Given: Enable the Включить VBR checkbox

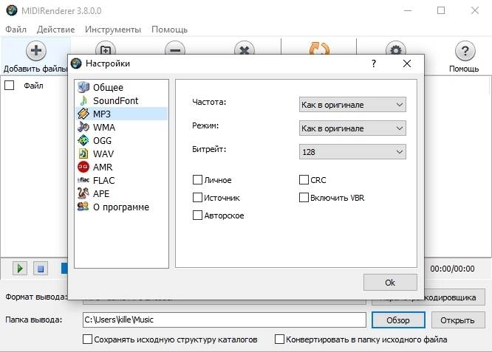Looking at the screenshot, I should (304, 198).
